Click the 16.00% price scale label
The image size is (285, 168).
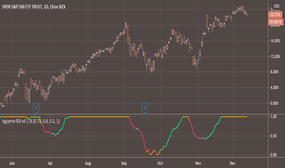coord(275,41)
